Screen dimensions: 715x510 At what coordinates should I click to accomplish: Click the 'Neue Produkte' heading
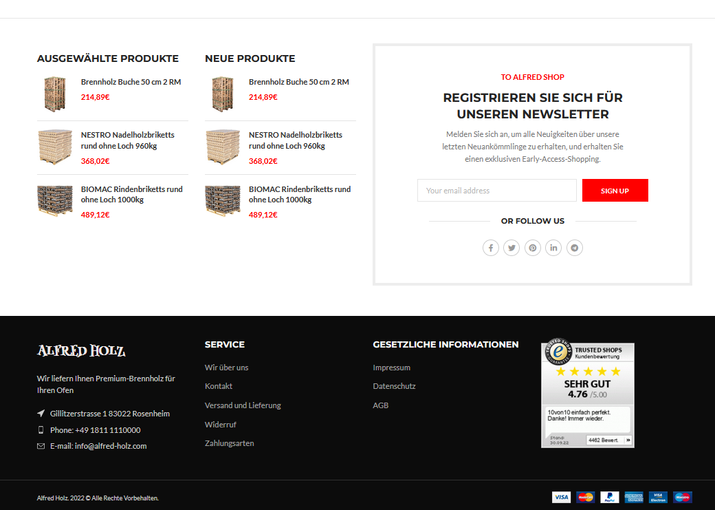250,59
